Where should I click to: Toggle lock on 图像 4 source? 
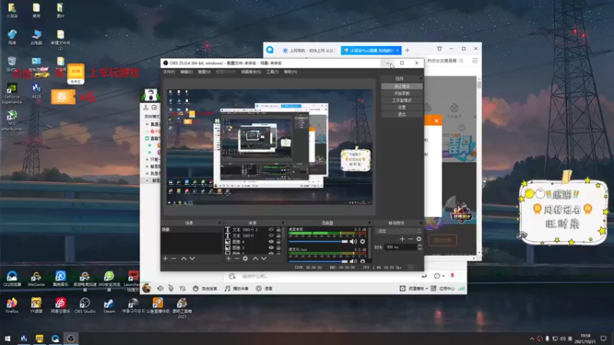point(279,242)
